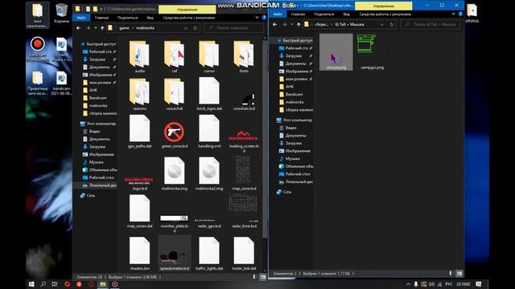Select the malinovka2.img file
This screenshot has height=289, width=515.
coord(209,173)
